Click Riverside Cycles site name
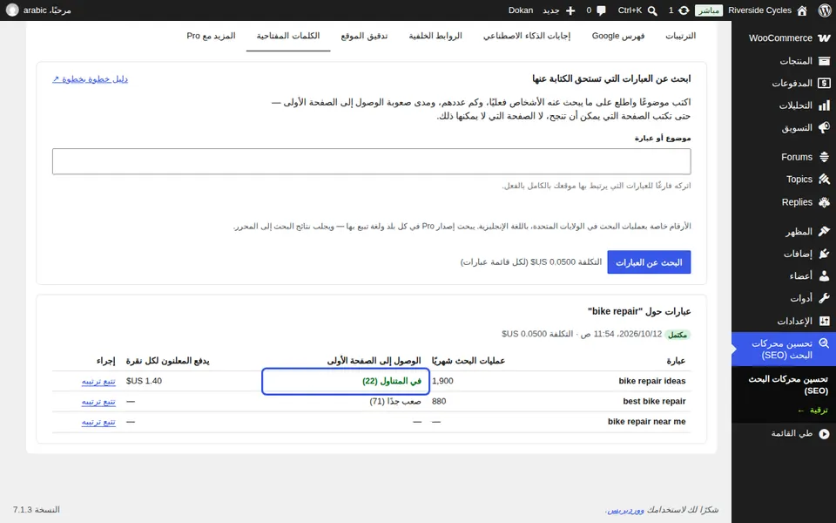 [759, 10]
